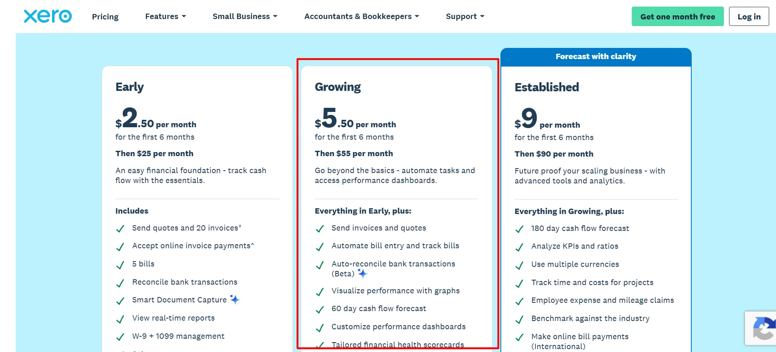
Task: Click the reCAPTCHA badge
Action: [x=761, y=328]
